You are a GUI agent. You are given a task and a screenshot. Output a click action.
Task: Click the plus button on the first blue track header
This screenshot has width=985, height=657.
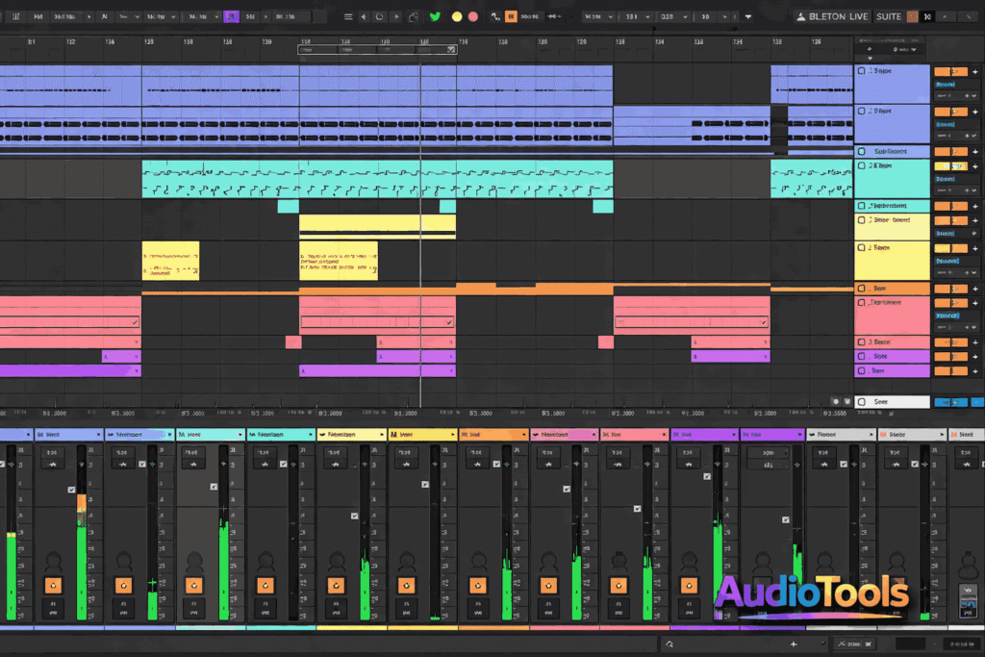(975, 71)
